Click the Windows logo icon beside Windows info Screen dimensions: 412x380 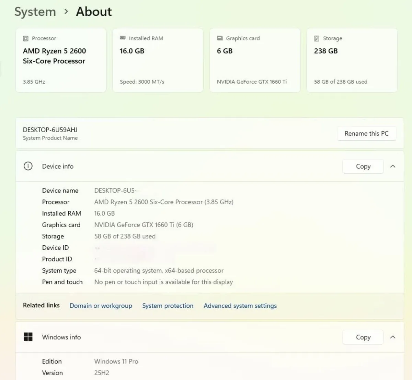28,337
